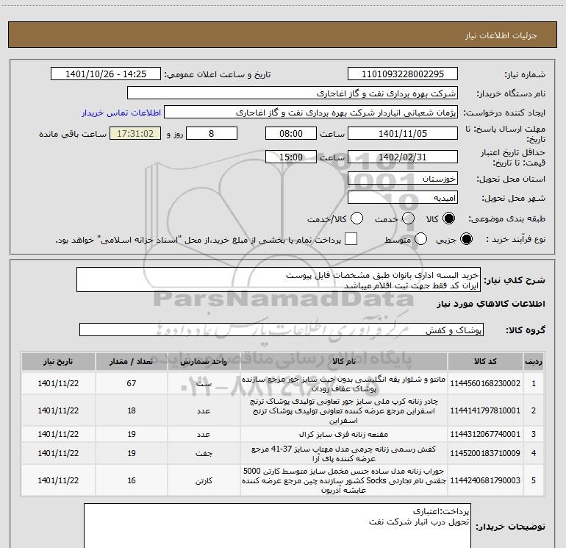Click the price validity date 1402/02/31
Image resolution: width=566 pixels, height=548 pixels.
(403, 157)
